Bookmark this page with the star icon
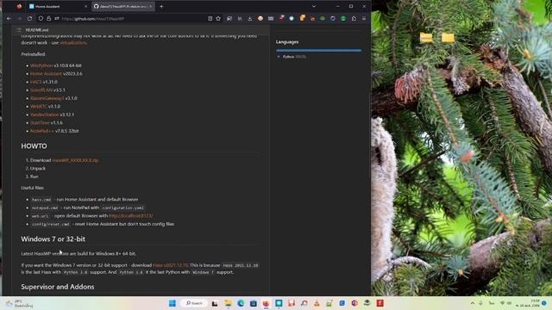 tap(218, 19)
